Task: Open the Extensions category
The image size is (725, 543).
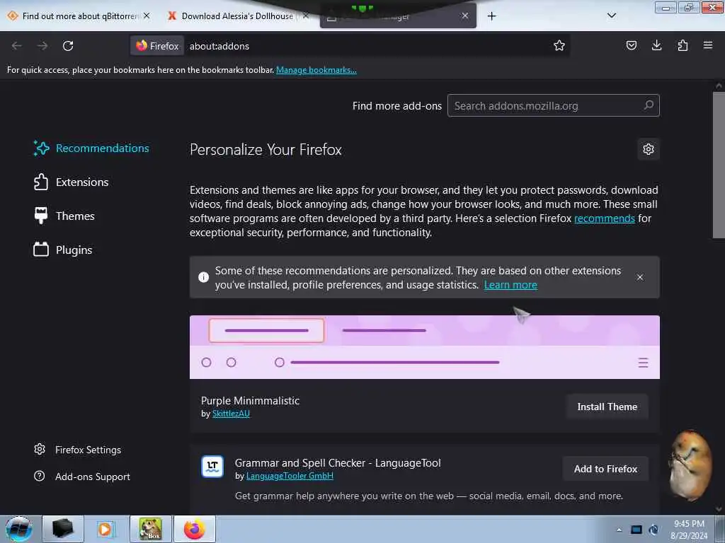Action: [x=72, y=182]
